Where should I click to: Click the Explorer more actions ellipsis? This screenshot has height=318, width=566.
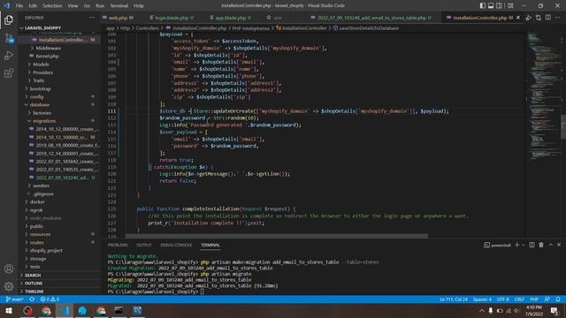click(x=92, y=18)
